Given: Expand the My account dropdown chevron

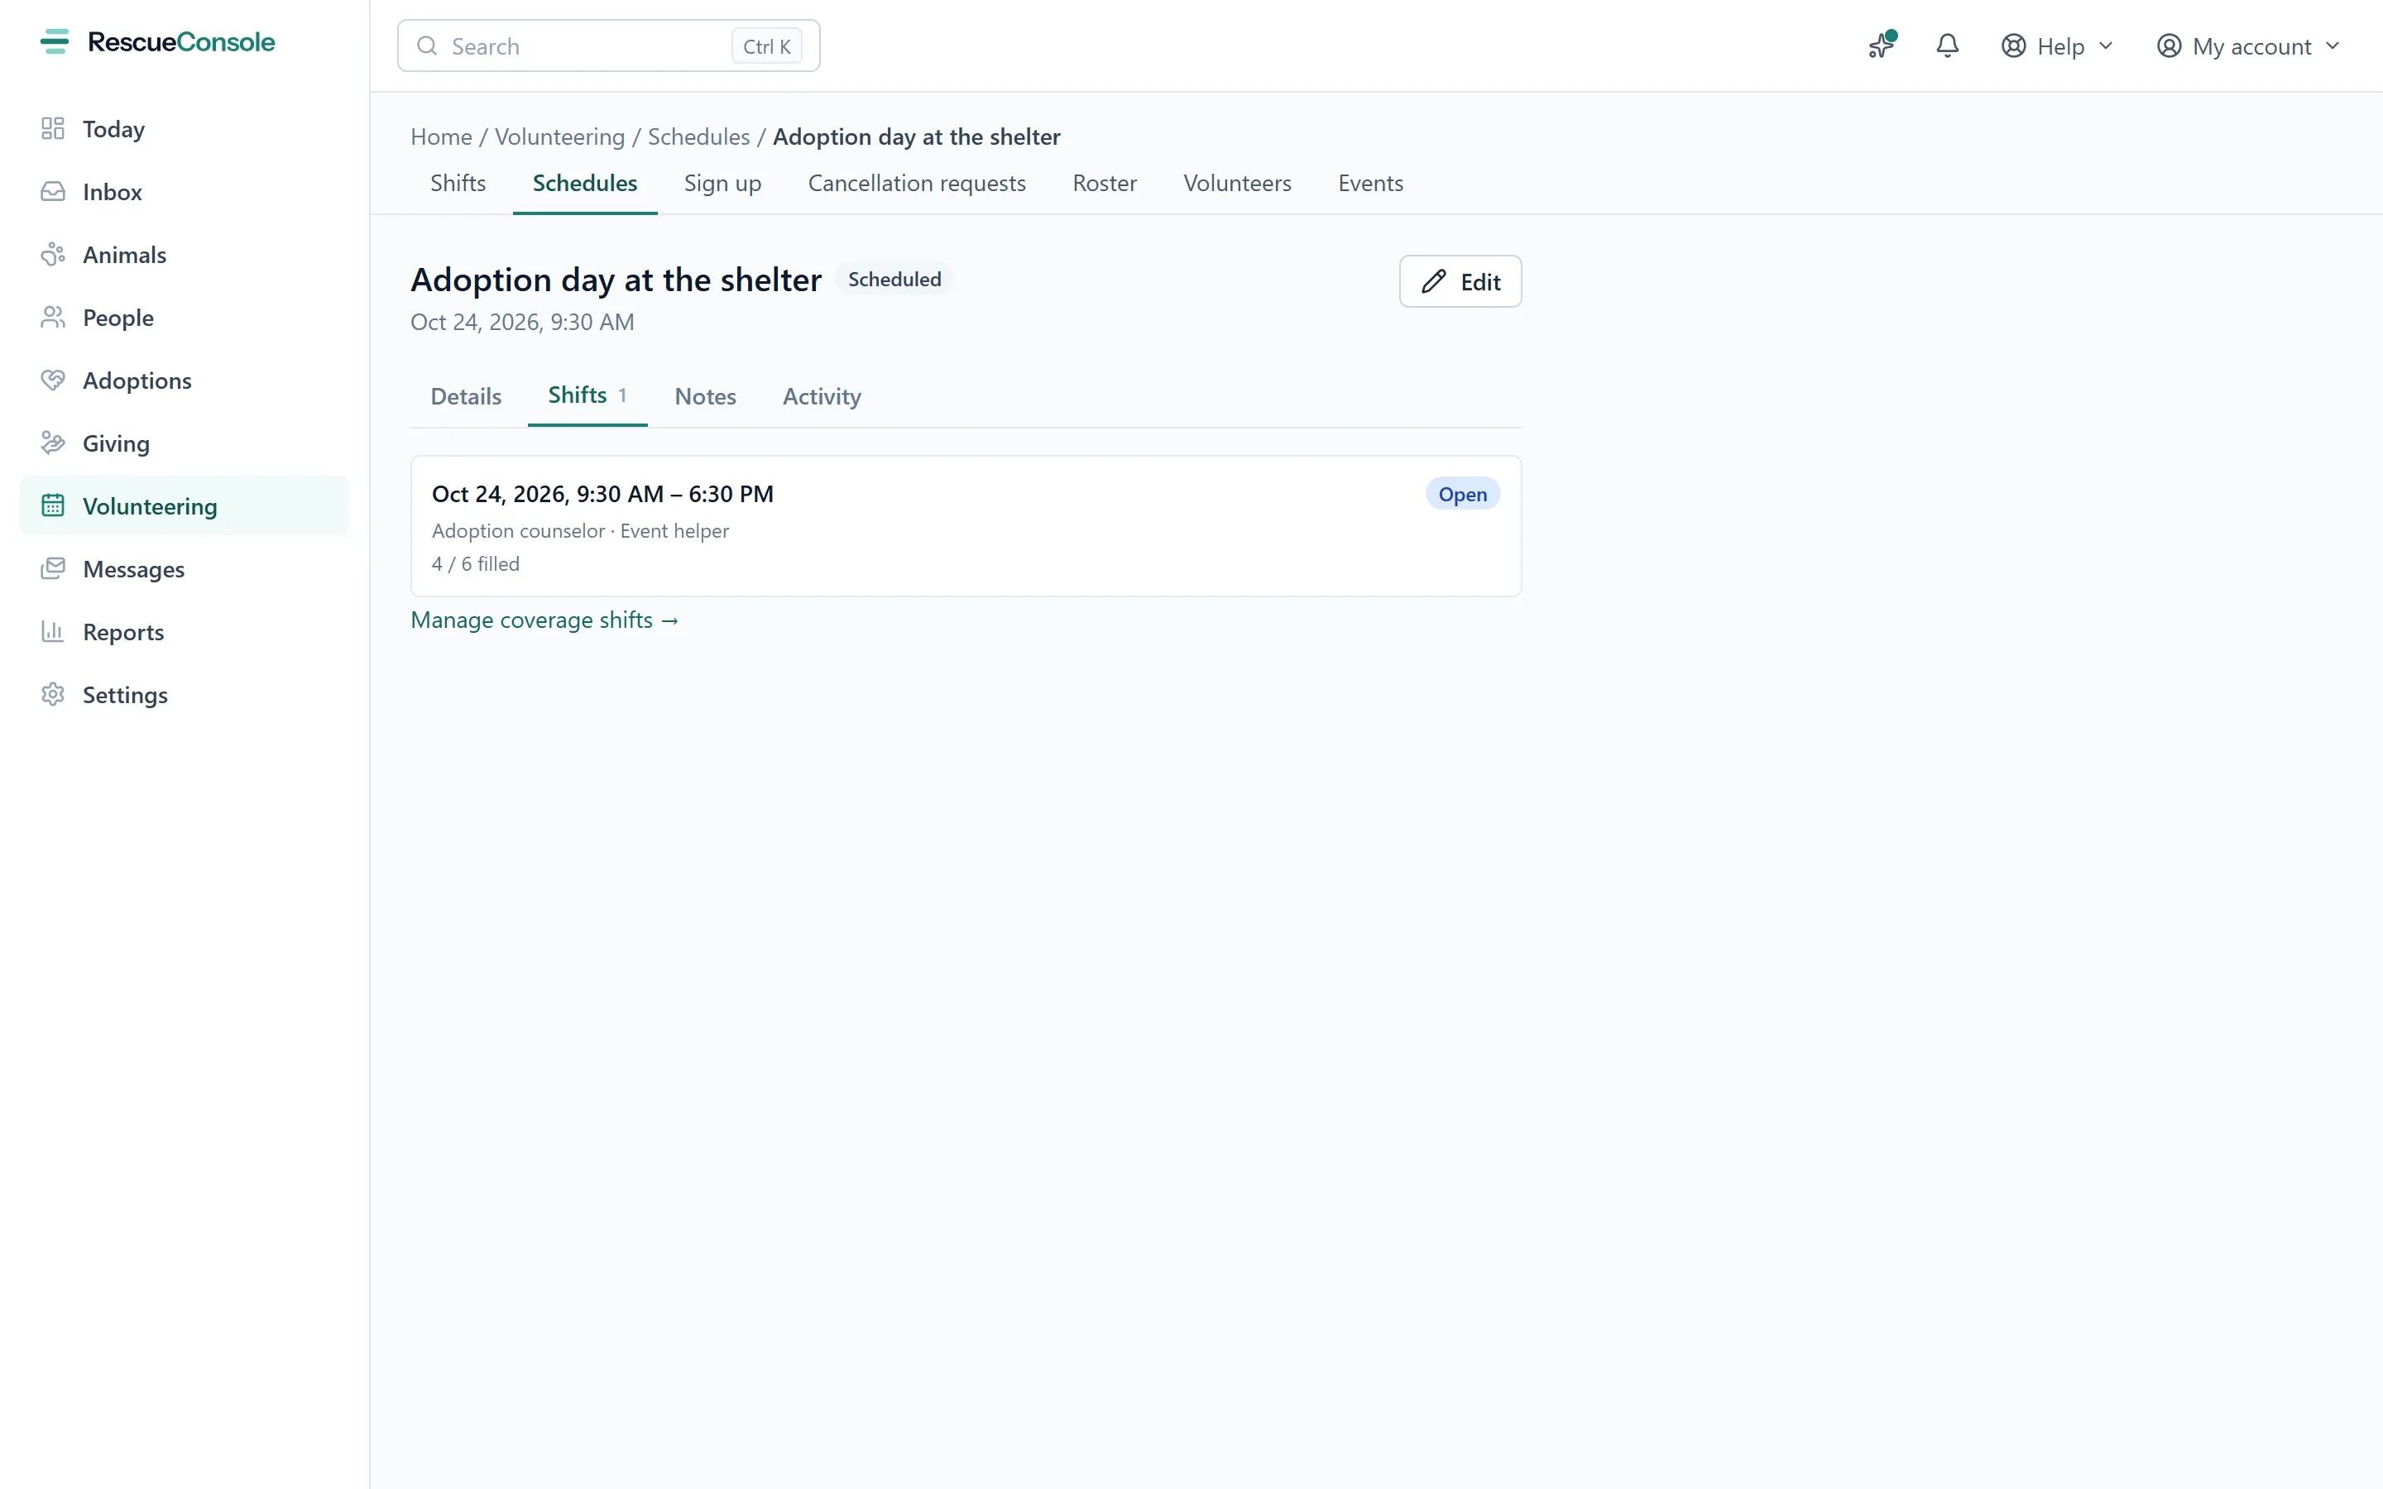Looking at the screenshot, I should click(x=2333, y=46).
